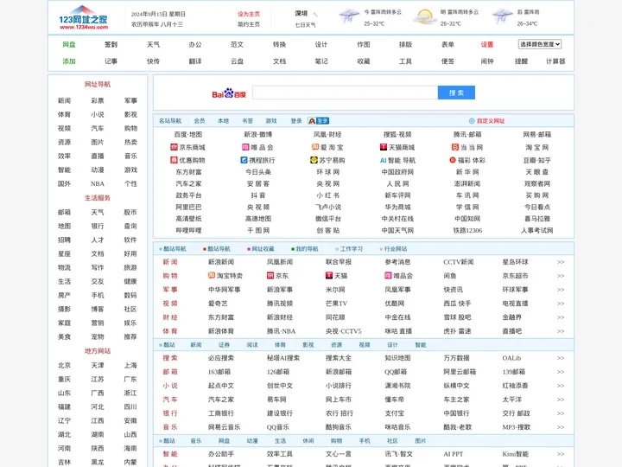The image size is (622, 467).
Task: Click the day-after thunderstorm weather icon
Action: pyautogui.click(x=502, y=16)
